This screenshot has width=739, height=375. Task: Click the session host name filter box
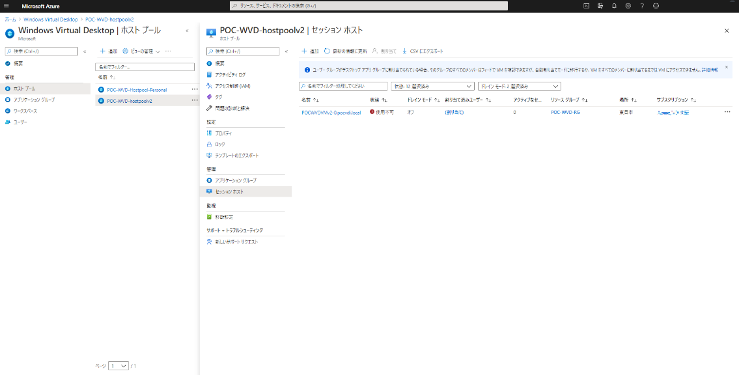tap(343, 86)
